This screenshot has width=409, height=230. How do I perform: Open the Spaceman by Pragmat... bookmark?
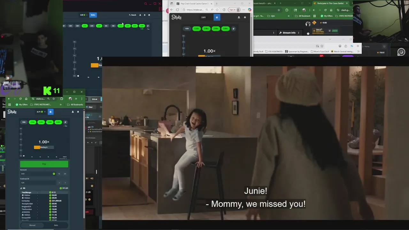[297, 51]
